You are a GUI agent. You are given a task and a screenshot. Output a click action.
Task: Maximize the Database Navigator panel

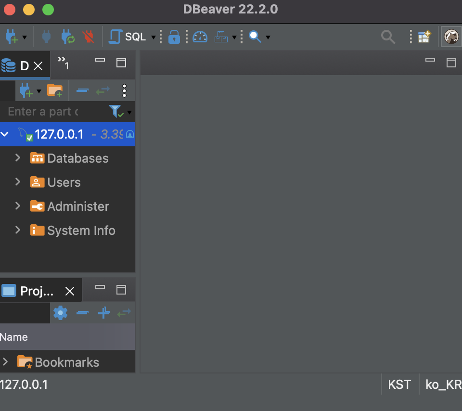121,63
